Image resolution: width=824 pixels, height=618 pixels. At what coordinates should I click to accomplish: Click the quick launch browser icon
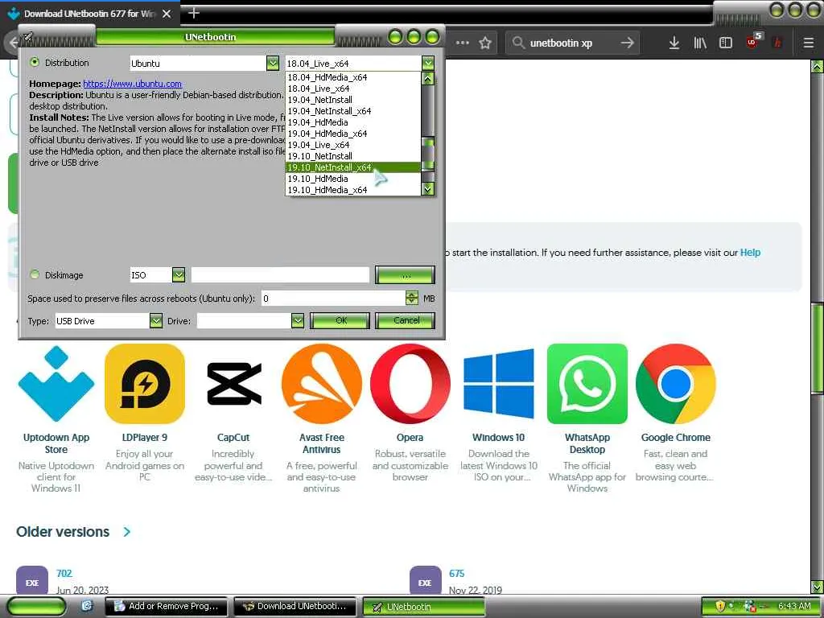click(x=87, y=606)
